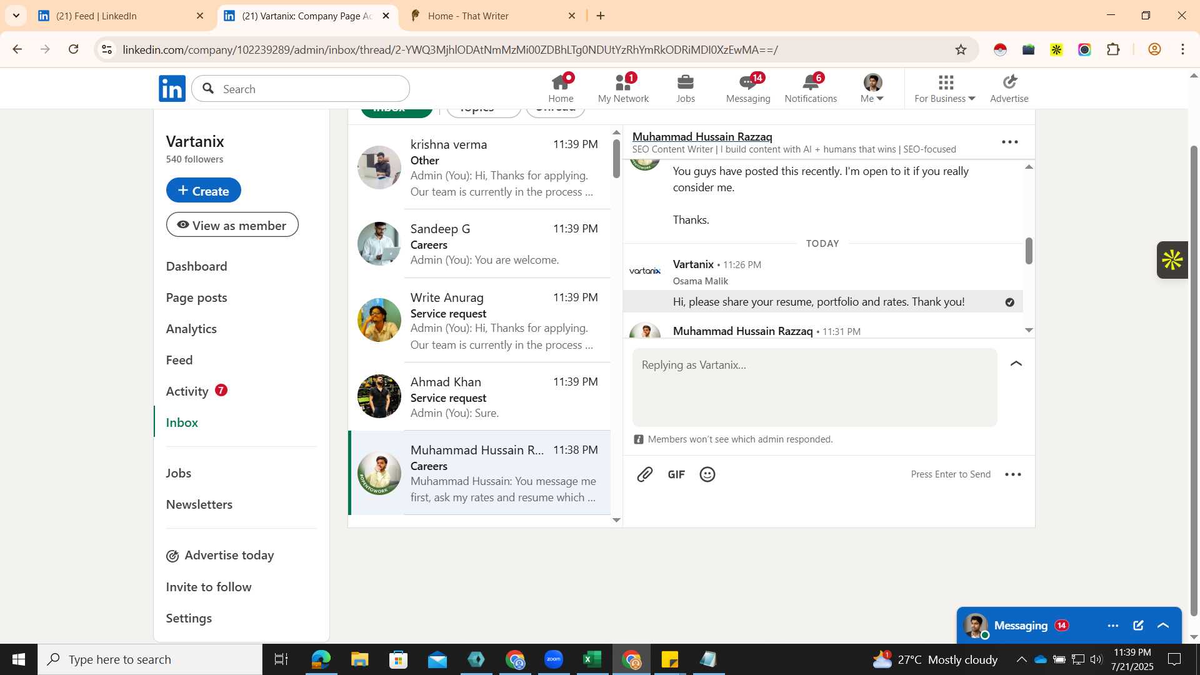This screenshot has height=675, width=1200.
Task: Open emoji picker in reply box
Action: 707,474
